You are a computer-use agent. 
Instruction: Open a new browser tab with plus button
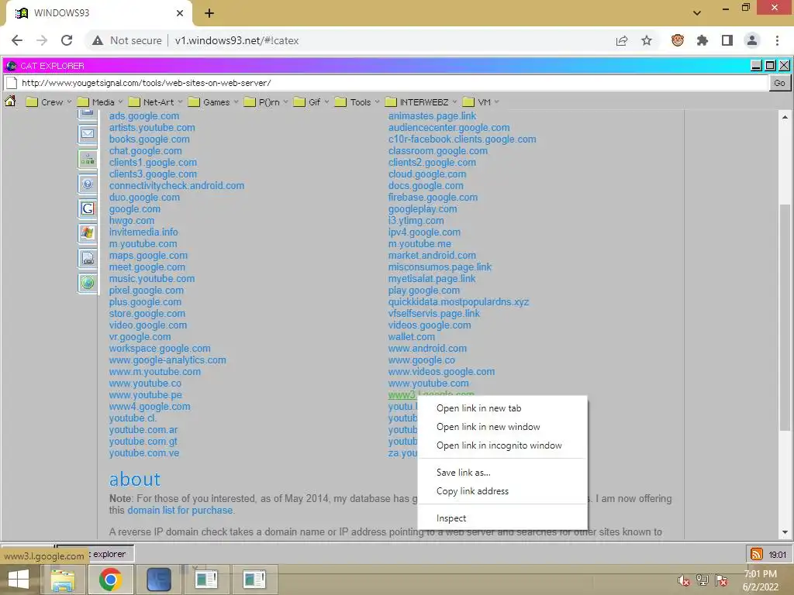(209, 13)
